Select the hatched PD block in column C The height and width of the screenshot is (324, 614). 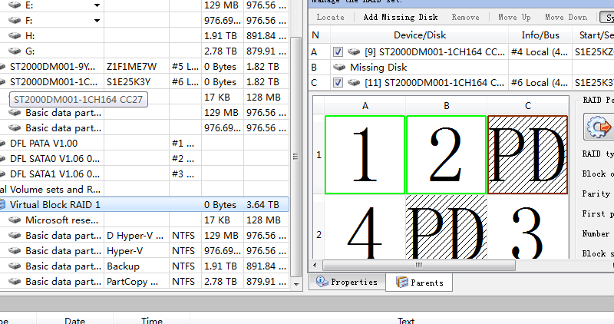[x=527, y=154]
